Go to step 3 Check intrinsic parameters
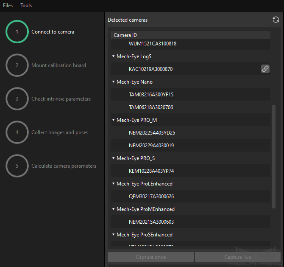Screen dimensions: 284x267 pos(48,99)
